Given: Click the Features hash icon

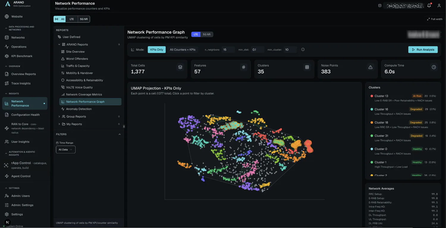Looking at the screenshot, I should 244,67.
